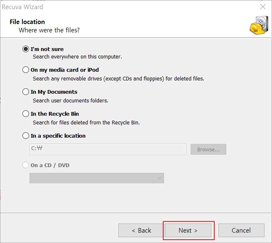Click the Recuva hard hat drive icon
This screenshot has width=272, height=243.
point(259,25)
